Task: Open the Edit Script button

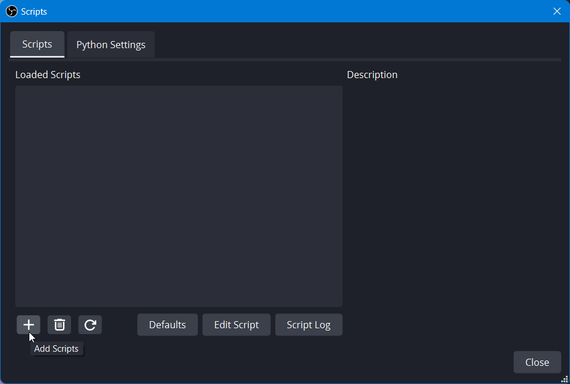Action: point(237,325)
